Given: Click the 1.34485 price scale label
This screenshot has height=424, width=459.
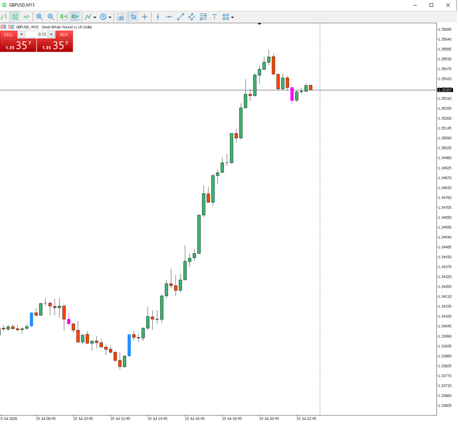Looking at the screenshot, I should point(445,247).
